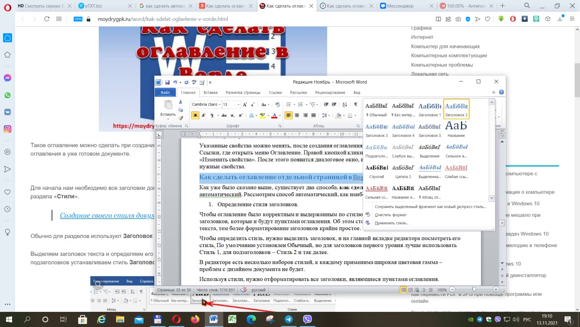
Task: Click the zoom slider in status bar
Action: 474,289
